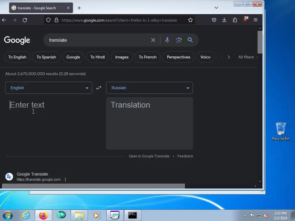This screenshot has height=221, width=295.
Task: Open the extensions puzzle icon
Action: point(235,20)
